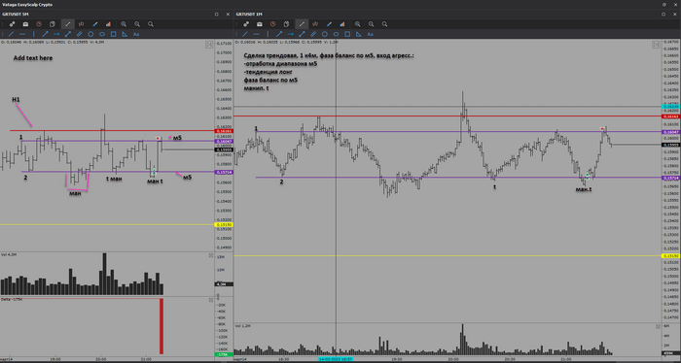The width and height of the screenshot is (681, 363).
Task: Click the mouse icon in 5M chart toolbar
Action: click(x=53, y=24)
